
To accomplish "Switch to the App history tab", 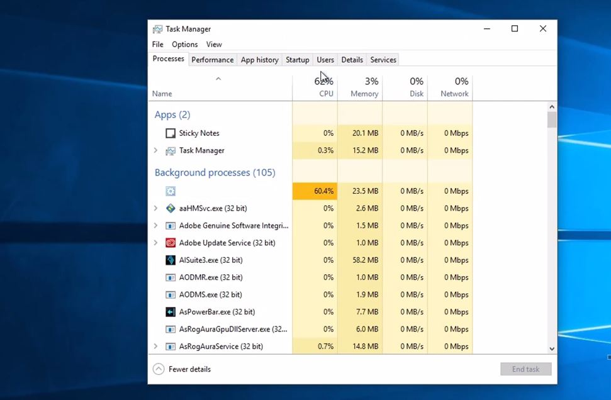I will 259,60.
